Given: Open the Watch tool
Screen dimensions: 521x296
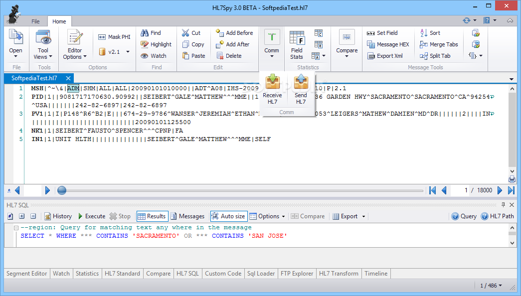Looking at the screenshot, I should coord(154,56).
